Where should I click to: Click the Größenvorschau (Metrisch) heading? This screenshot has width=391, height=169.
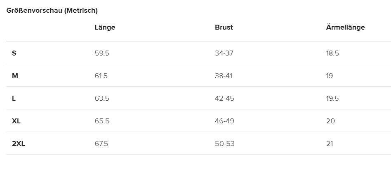click(x=52, y=10)
